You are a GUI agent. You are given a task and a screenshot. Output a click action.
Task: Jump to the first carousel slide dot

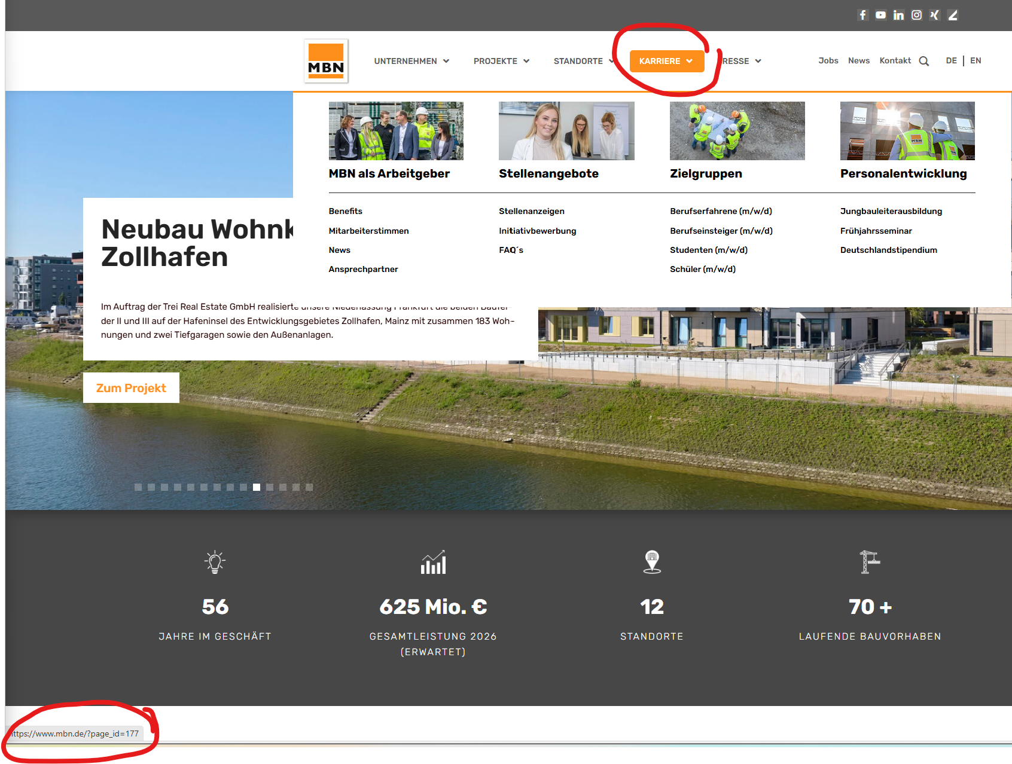(138, 487)
